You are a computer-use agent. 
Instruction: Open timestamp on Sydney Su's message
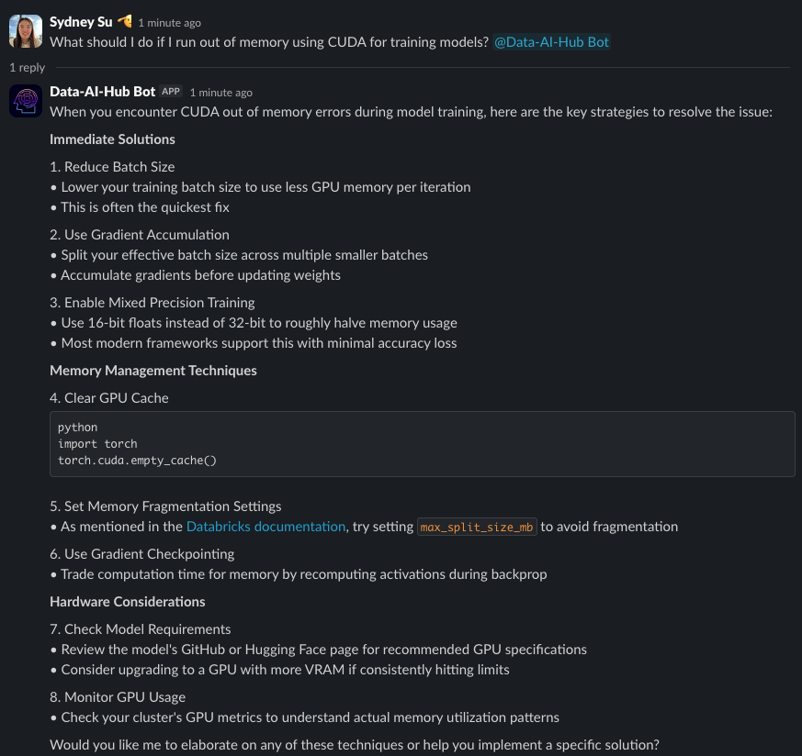[169, 23]
